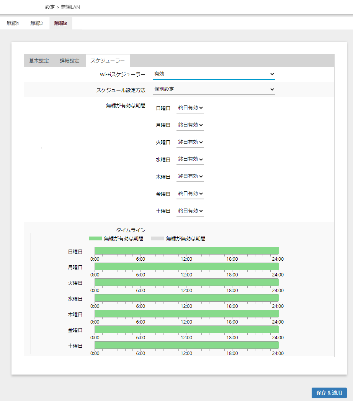353x401 pixels.
Task: Switch to the 無線2 tab
Action: click(x=36, y=23)
